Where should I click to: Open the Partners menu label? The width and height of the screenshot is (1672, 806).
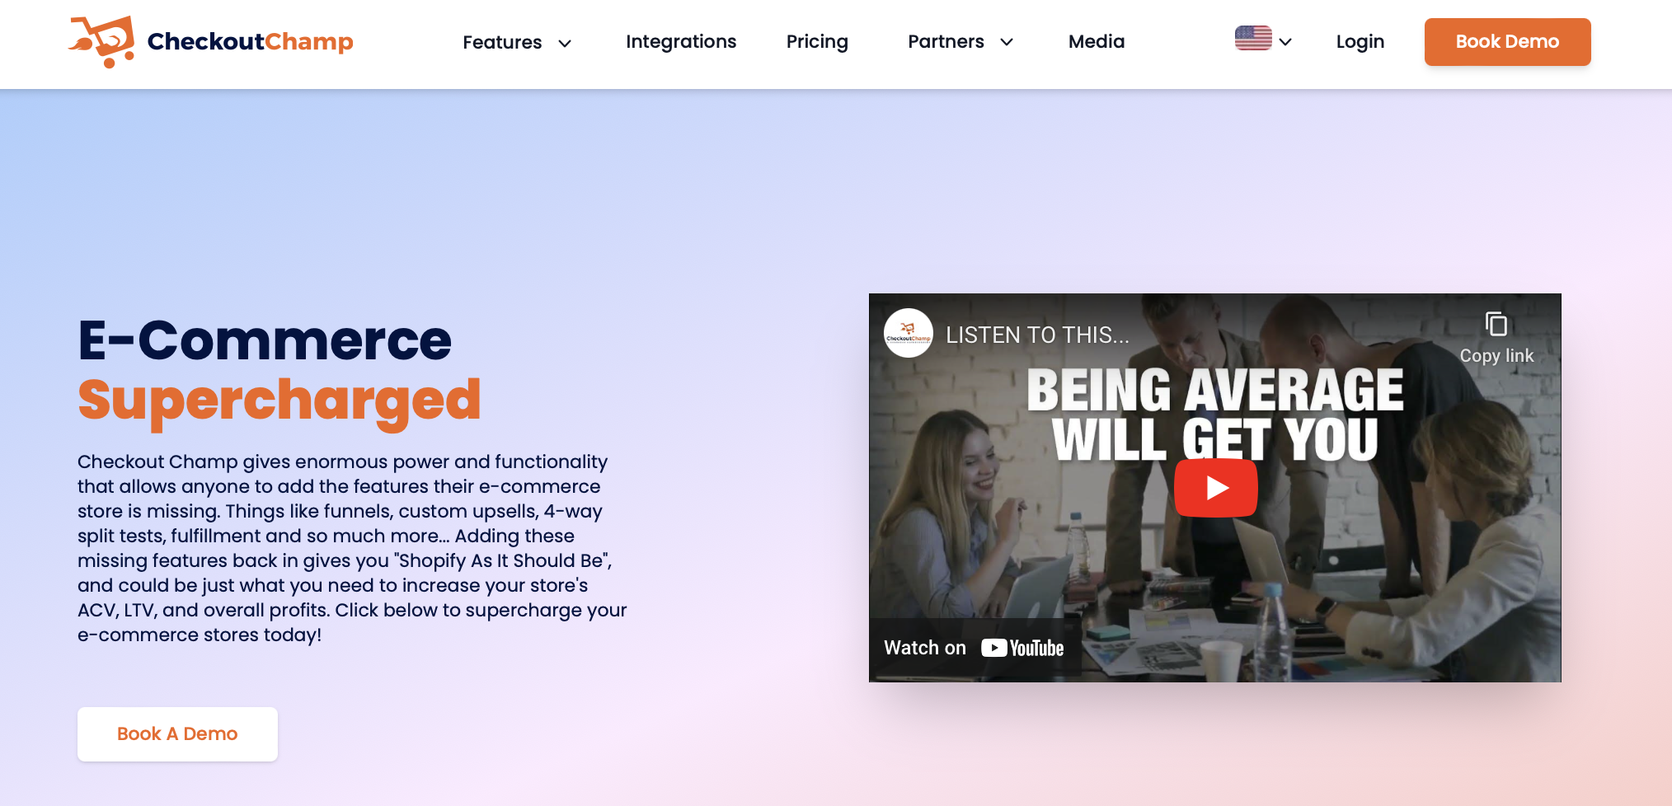[x=946, y=42]
